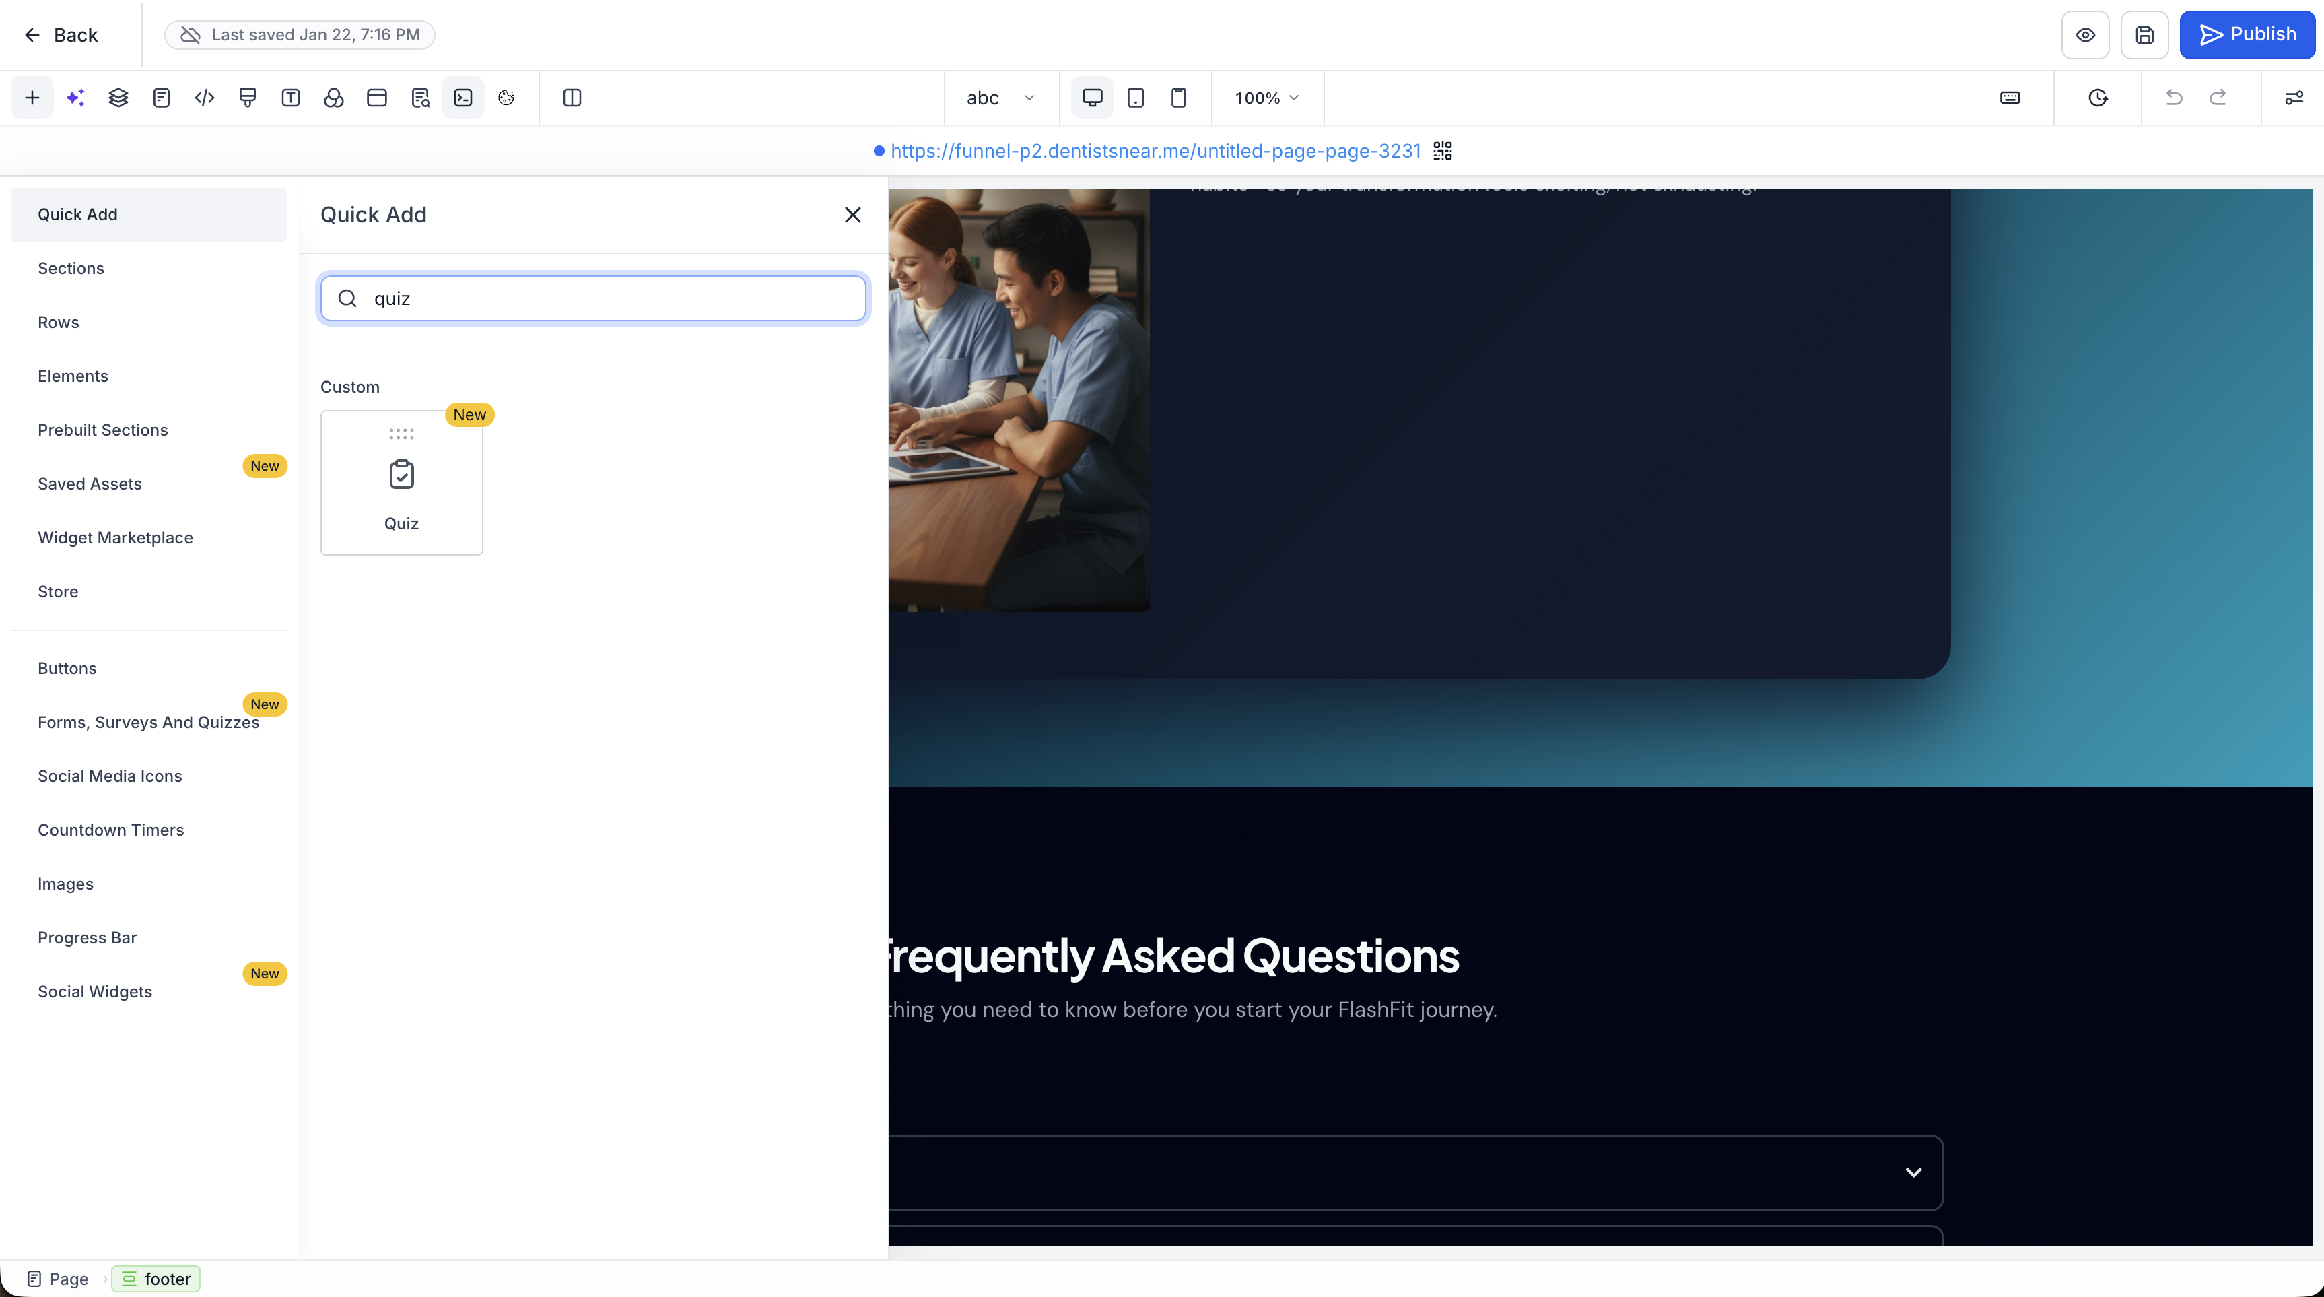Click the custom code brackets icon
The width and height of the screenshot is (2324, 1297).
click(x=205, y=98)
